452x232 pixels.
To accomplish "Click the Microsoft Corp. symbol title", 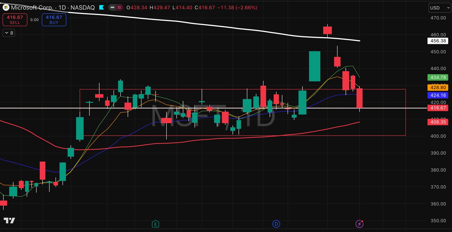I will [x=32, y=7].
